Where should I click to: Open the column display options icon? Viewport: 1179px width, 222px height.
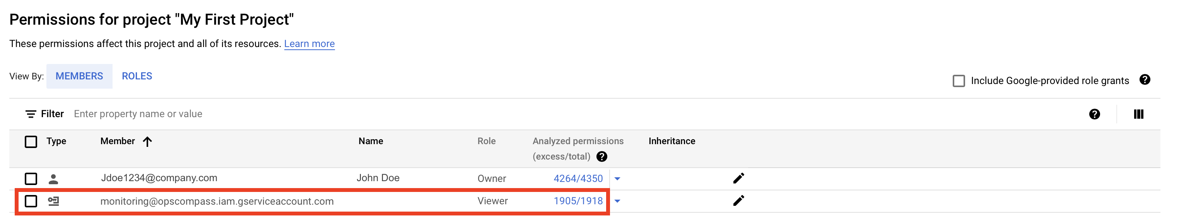(1138, 114)
